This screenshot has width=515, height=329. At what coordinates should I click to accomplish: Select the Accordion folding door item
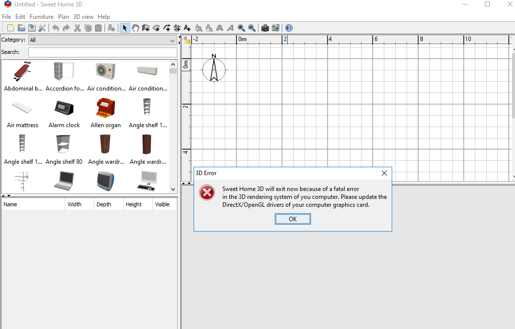click(65, 76)
